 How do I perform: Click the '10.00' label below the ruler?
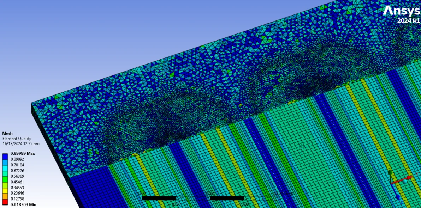pos(176,204)
